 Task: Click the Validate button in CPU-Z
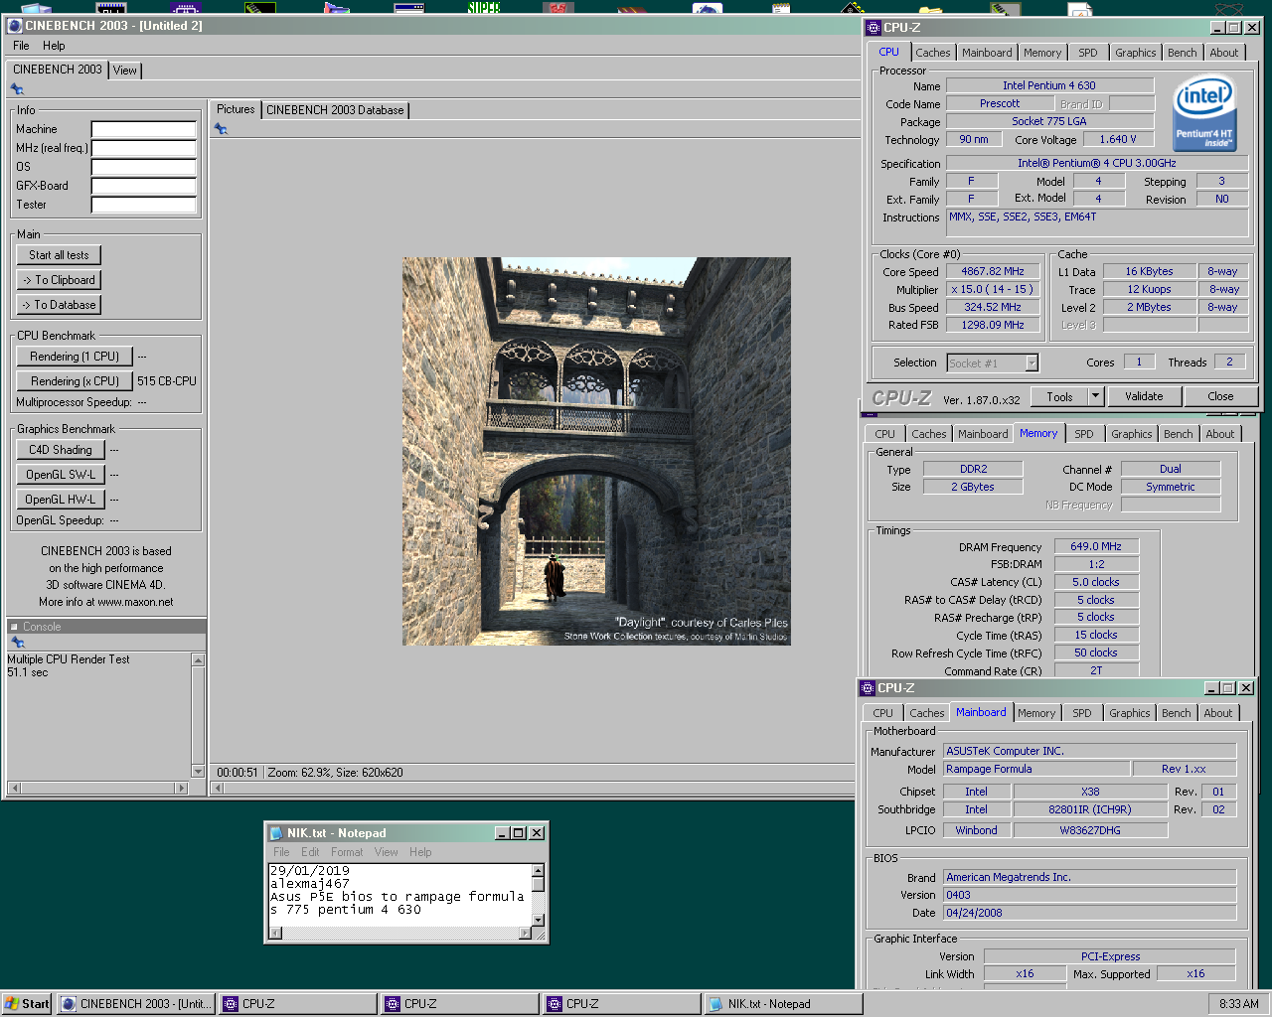click(1144, 396)
